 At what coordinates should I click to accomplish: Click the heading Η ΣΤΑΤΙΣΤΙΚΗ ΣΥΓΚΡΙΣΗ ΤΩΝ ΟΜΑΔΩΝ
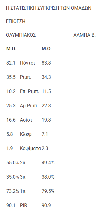[x=49, y=8]
